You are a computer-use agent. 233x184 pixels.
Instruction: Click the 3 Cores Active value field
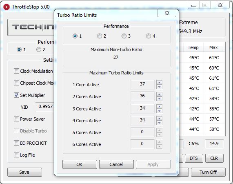click(x=142, y=108)
